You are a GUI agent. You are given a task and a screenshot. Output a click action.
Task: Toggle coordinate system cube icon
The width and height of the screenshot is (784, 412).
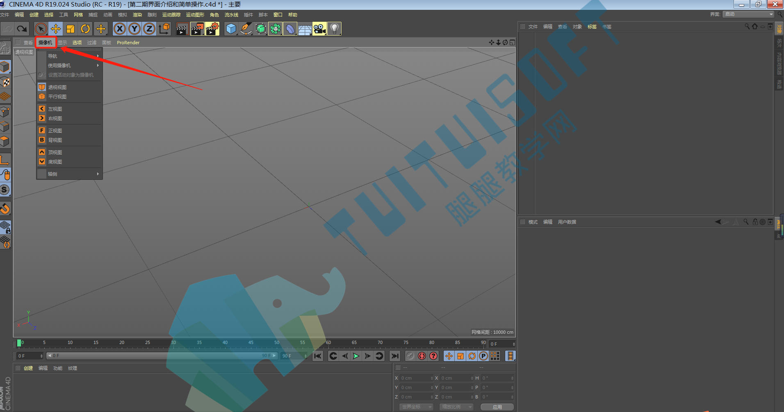click(164, 29)
